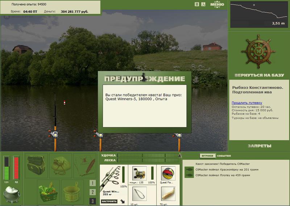Click the hook equipment slot
The image size is (290, 206).
[140, 194]
